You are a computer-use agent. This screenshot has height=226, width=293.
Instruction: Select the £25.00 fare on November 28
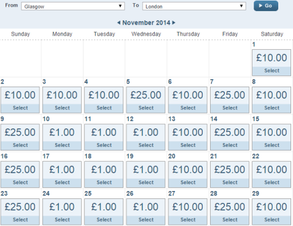coord(230,212)
